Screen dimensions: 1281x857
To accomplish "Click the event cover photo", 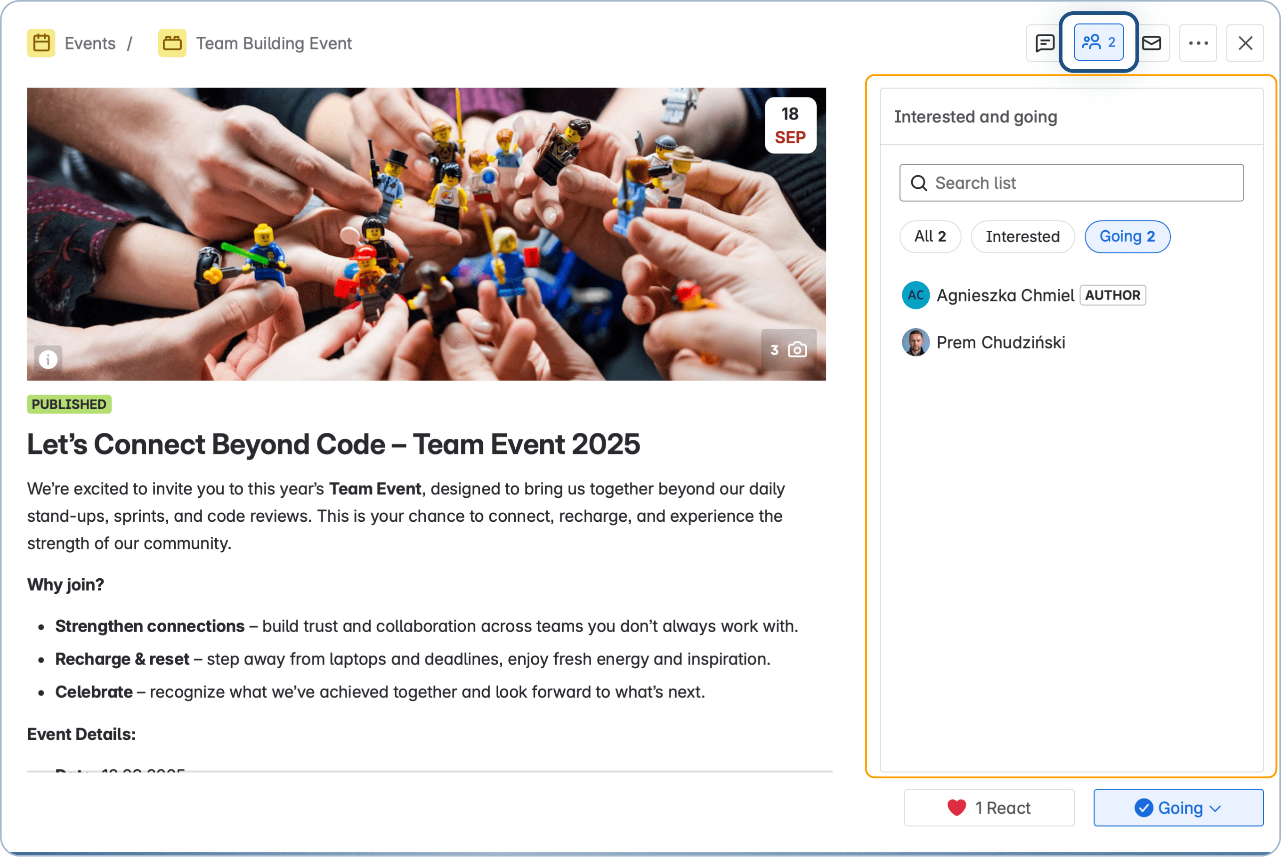I will click(426, 234).
